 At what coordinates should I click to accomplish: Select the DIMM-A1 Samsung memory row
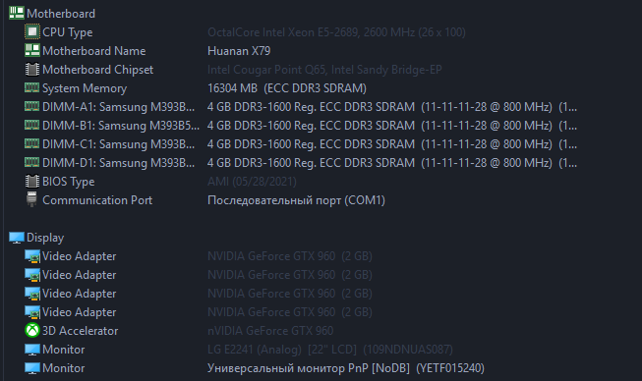click(x=301, y=107)
